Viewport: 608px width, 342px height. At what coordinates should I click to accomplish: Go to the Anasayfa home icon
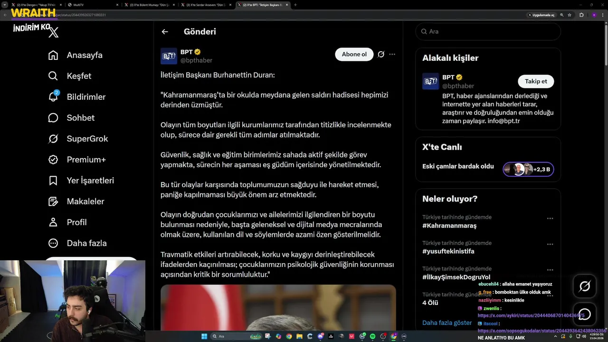point(53,55)
